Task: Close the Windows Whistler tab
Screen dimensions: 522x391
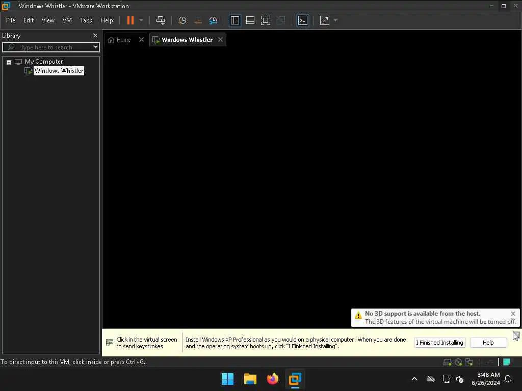Action: [220, 40]
